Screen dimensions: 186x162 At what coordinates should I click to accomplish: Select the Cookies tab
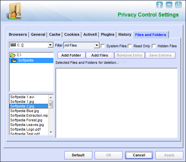72,34
